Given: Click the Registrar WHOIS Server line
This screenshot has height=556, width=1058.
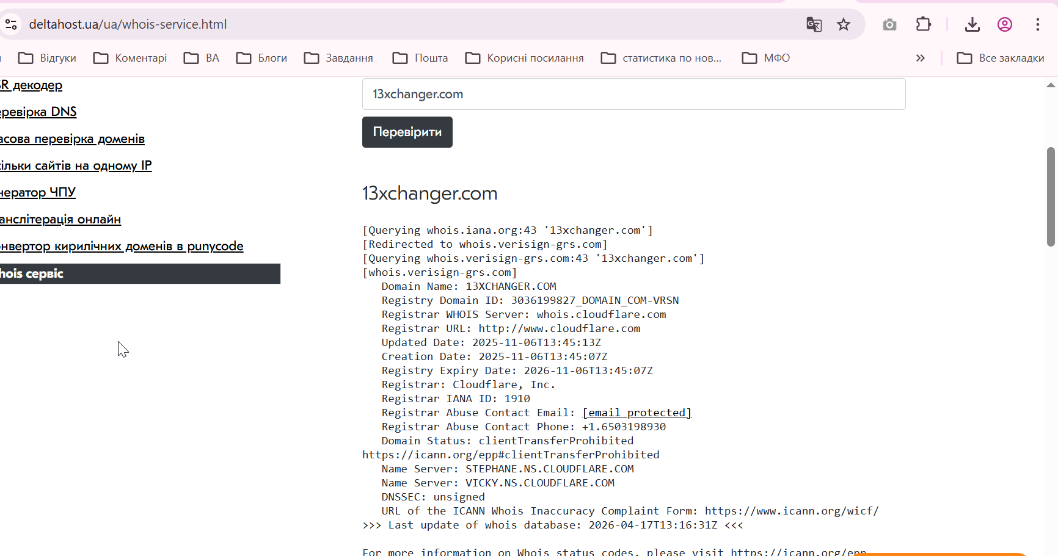Looking at the screenshot, I should [524, 314].
